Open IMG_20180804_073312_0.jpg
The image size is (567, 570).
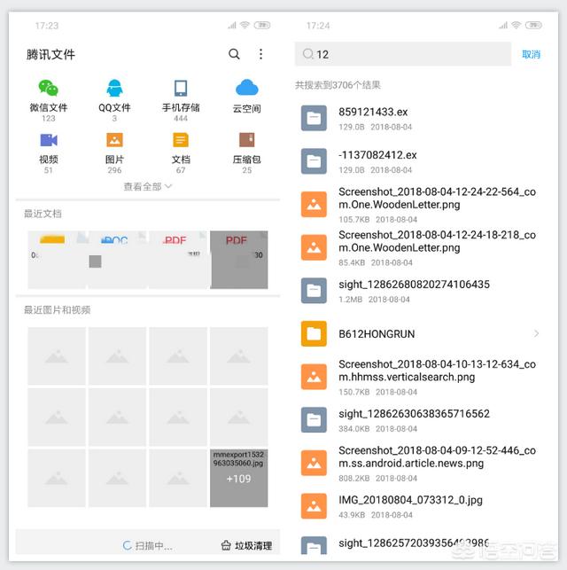[x=420, y=506]
